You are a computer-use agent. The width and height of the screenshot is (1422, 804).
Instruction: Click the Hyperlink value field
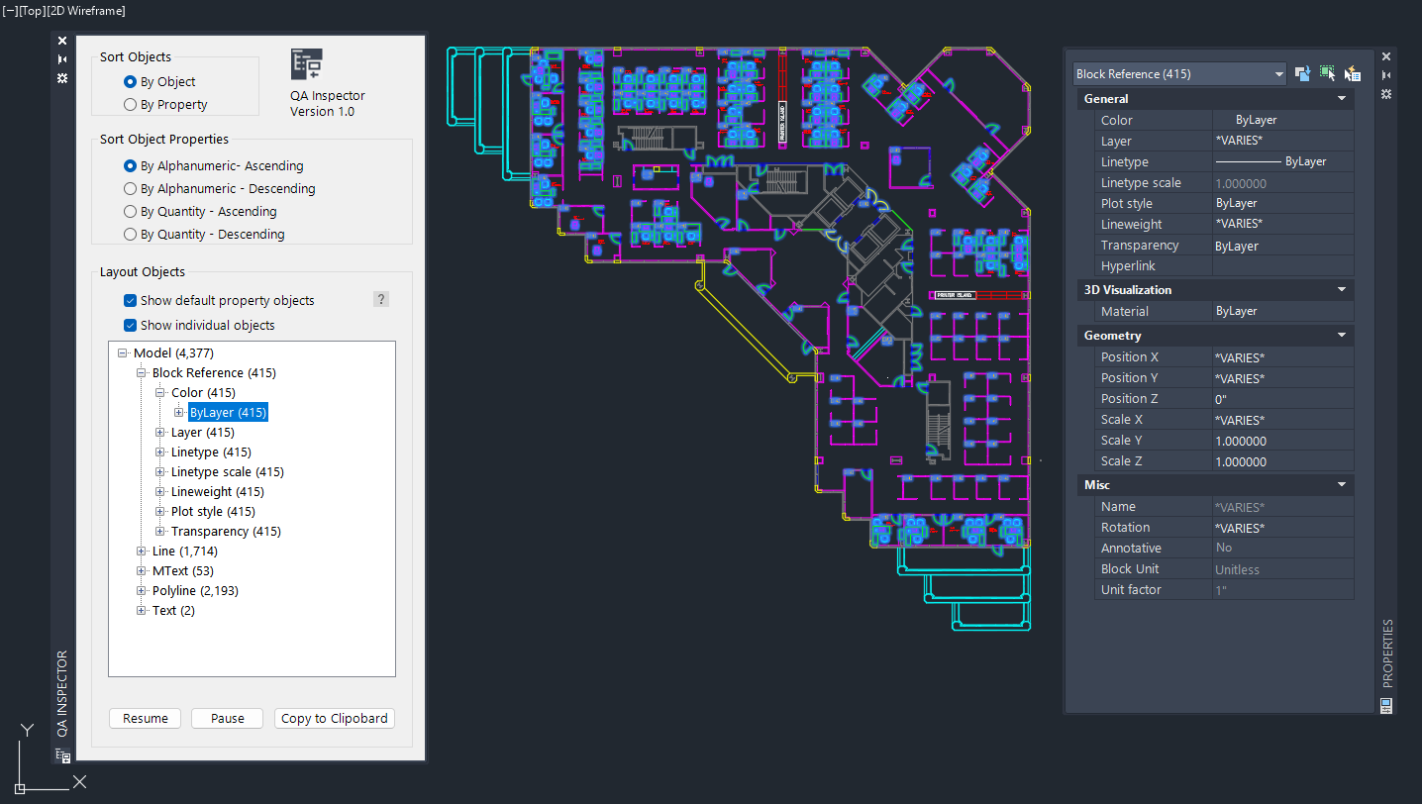[1283, 266]
